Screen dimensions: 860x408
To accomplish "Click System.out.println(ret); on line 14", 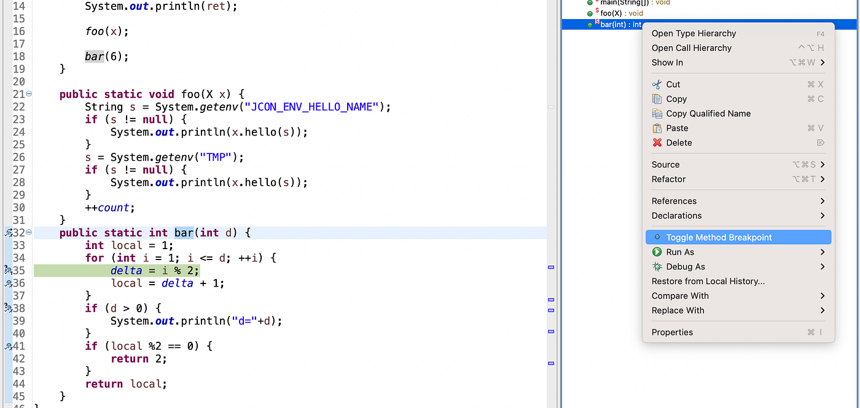I will click(161, 7).
